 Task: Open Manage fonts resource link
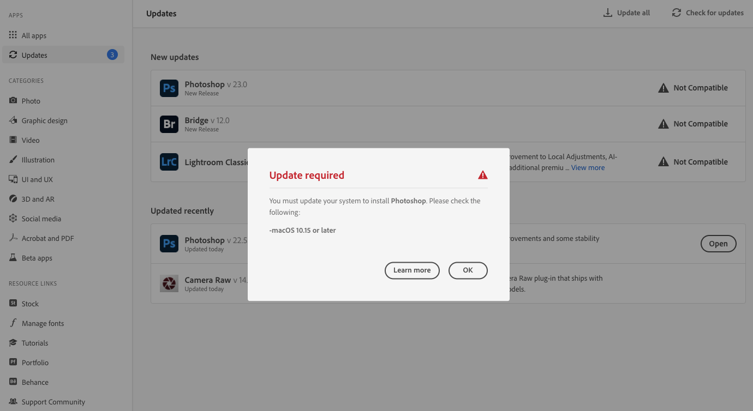(x=37, y=323)
